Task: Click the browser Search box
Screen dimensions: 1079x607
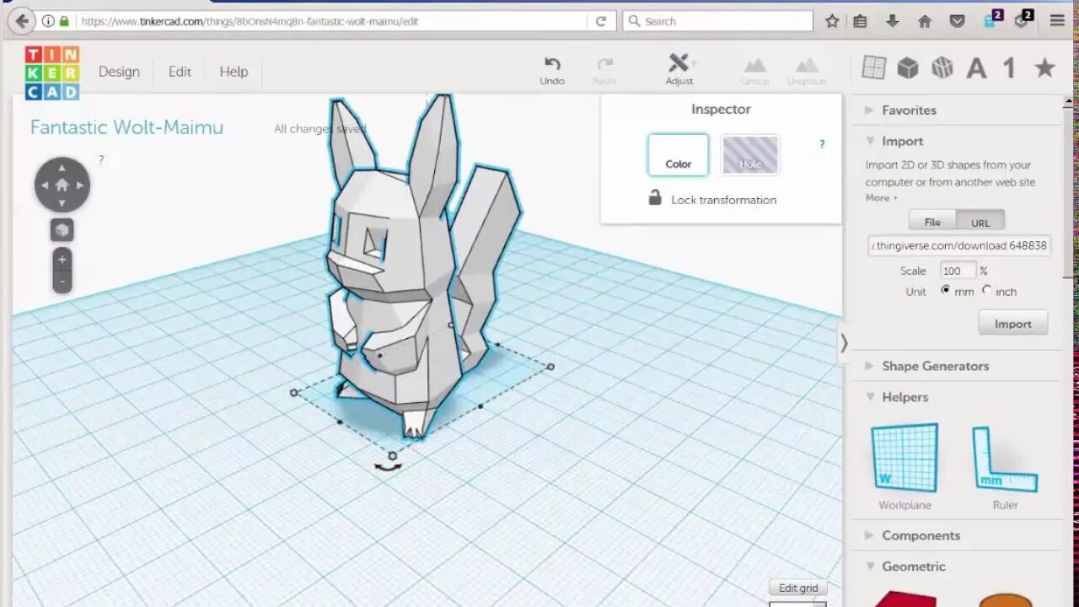Action: pyautogui.click(x=718, y=21)
